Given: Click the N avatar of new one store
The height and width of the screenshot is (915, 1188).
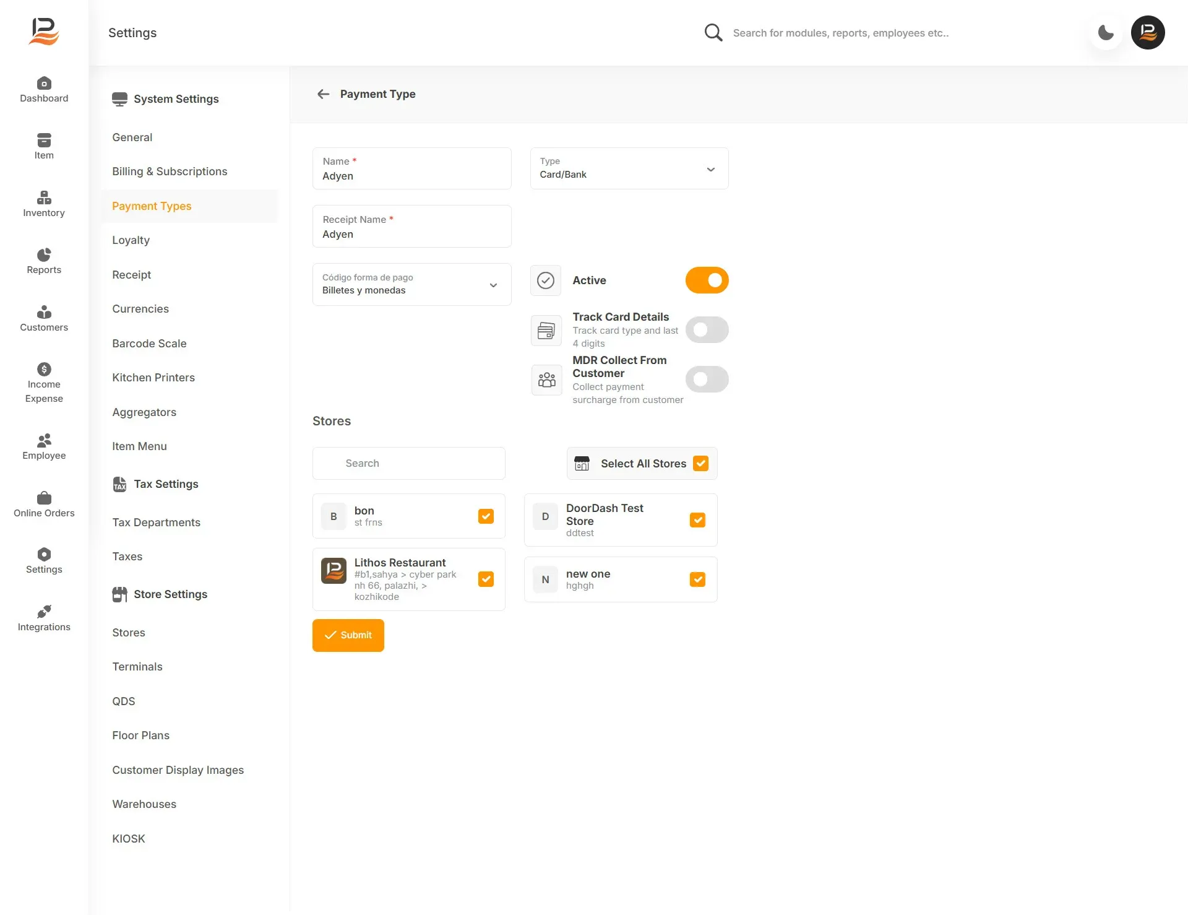Looking at the screenshot, I should pos(545,579).
